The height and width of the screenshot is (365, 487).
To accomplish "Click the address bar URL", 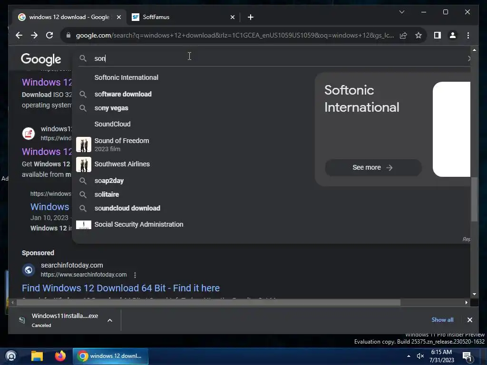I will tap(235, 35).
